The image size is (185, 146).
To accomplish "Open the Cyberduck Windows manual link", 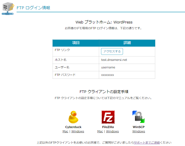I will coord(78,131).
